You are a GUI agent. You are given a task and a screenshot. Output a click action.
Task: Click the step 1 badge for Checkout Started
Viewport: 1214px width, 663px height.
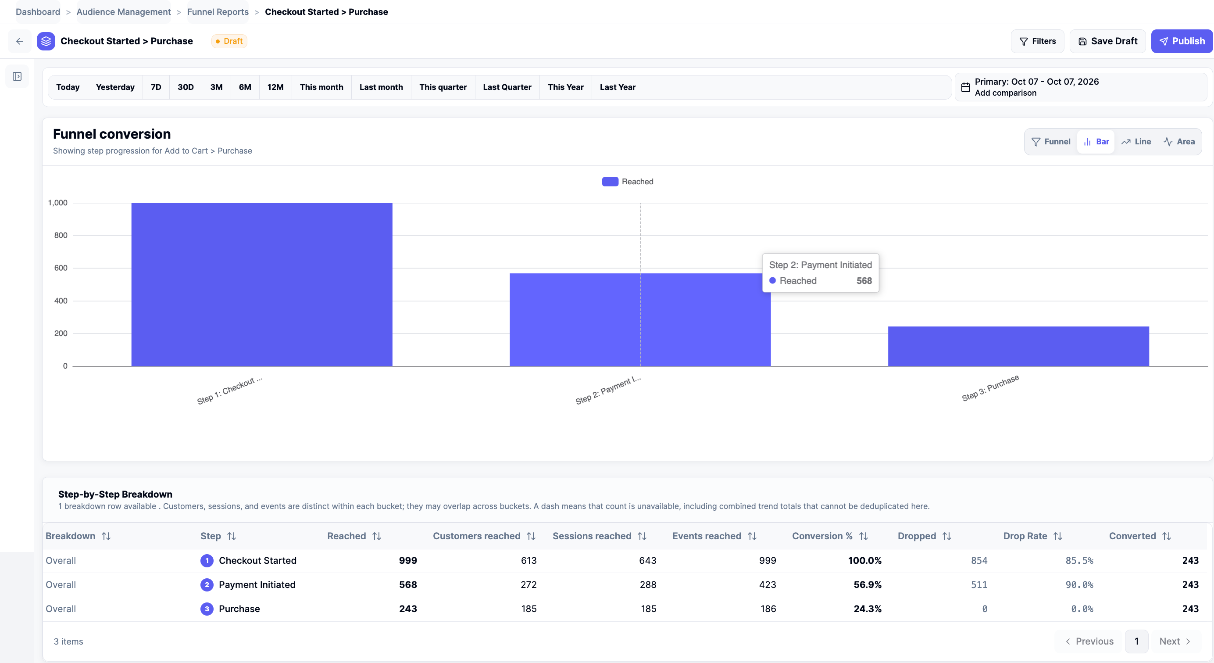(207, 561)
